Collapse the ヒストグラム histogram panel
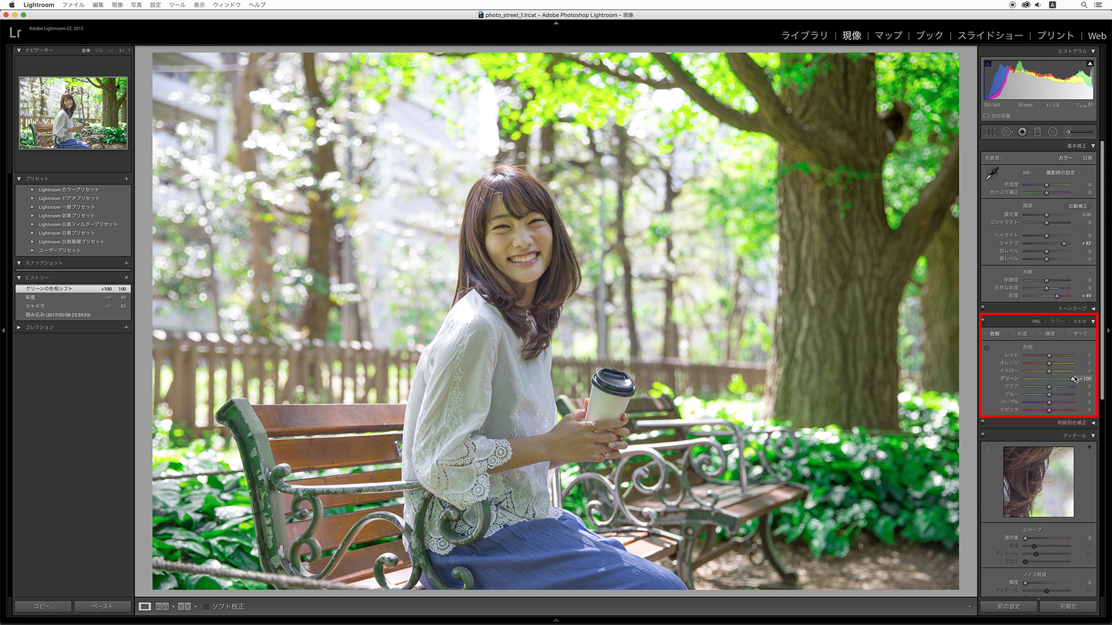The width and height of the screenshot is (1112, 625). [x=1093, y=51]
